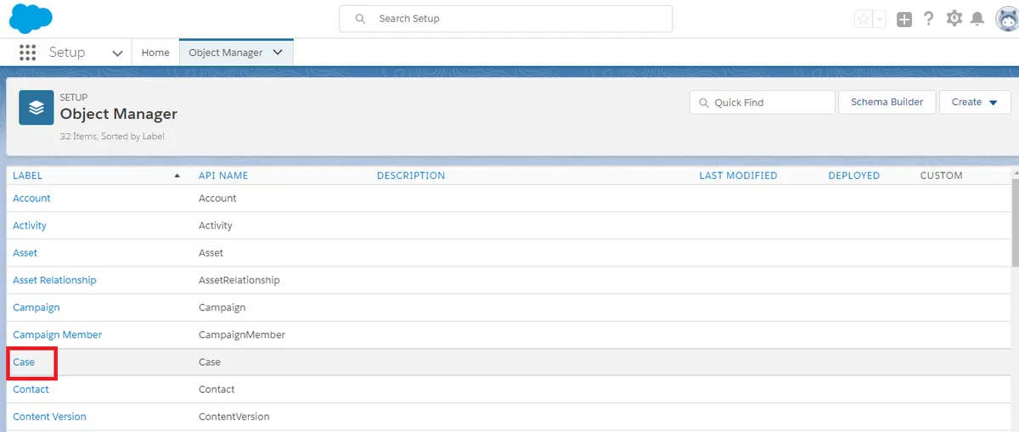Open the notifications bell
This screenshot has width=1019, height=432.
tap(977, 19)
